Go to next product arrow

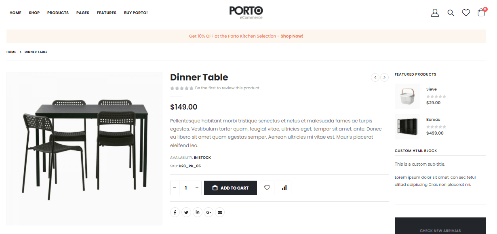coord(385,77)
